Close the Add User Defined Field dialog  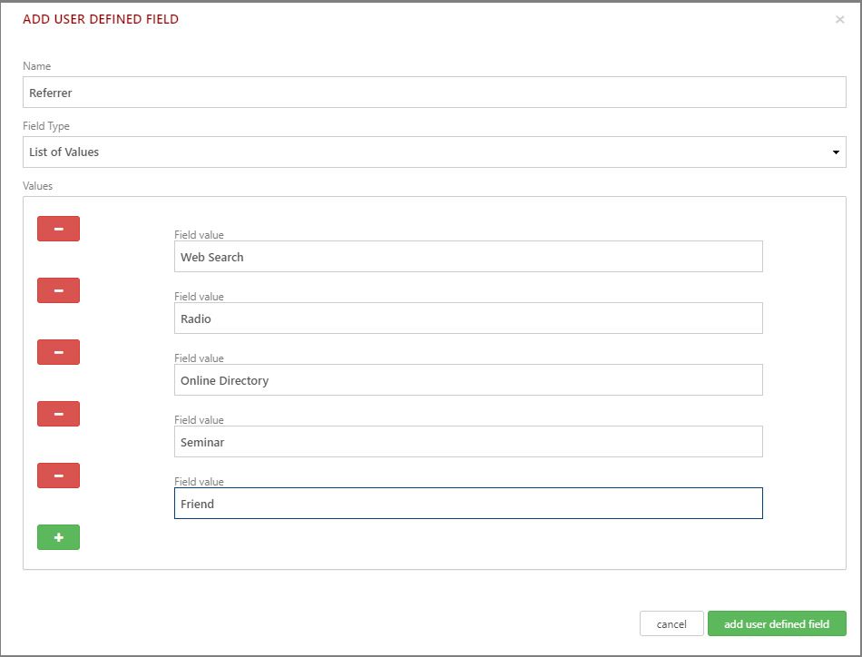point(839,20)
